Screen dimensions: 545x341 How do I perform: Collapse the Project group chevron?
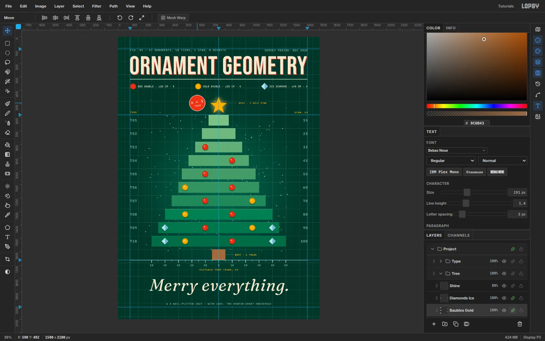coord(433,249)
